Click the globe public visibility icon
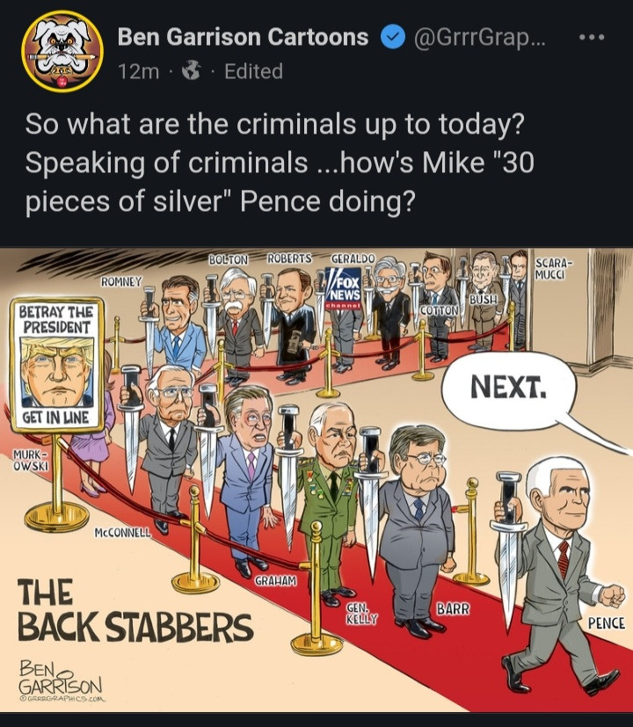Image resolution: width=633 pixels, height=727 pixels. click(x=191, y=71)
